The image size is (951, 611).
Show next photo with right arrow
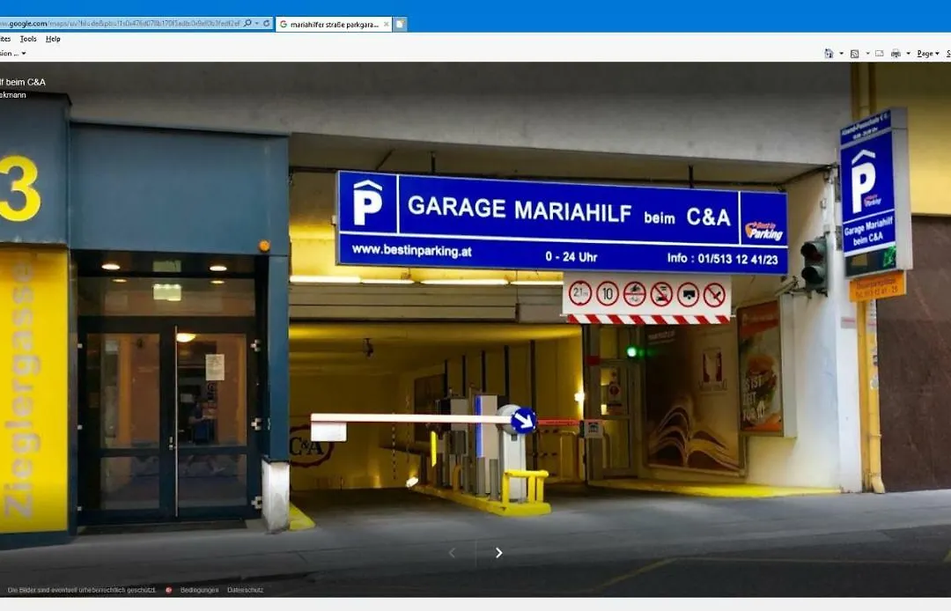(x=498, y=553)
